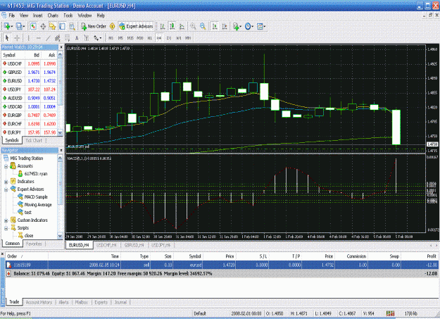Select the Fibonacci retracement tool

pyautogui.click(x=68, y=38)
